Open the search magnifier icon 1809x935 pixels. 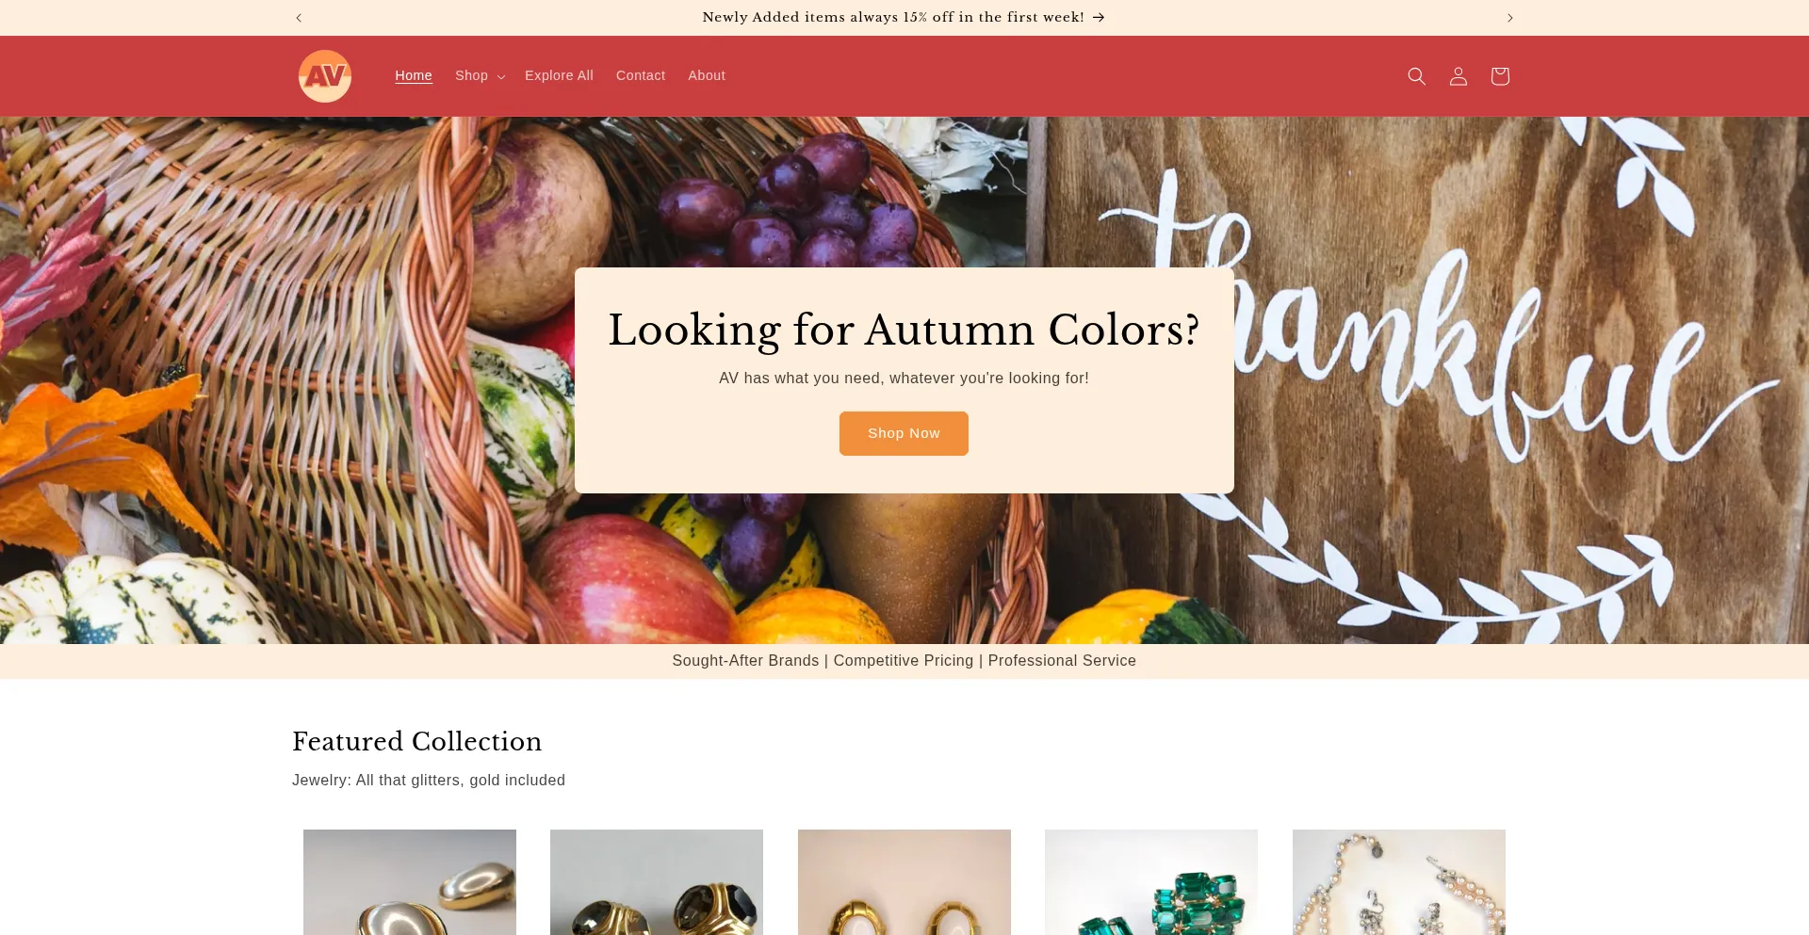tap(1416, 76)
